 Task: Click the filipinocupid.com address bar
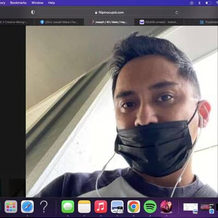coord(110,13)
